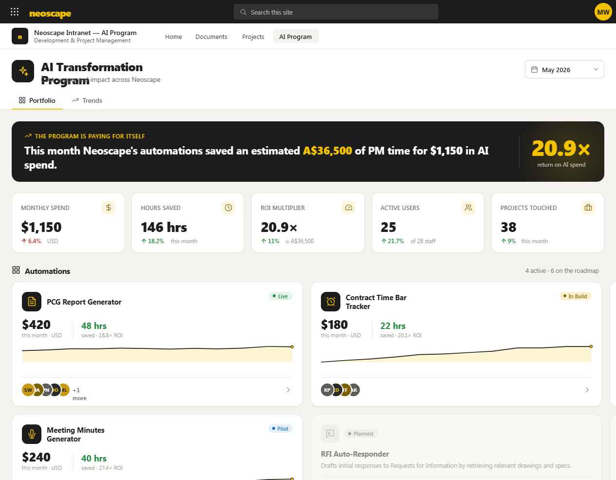Image resolution: width=616 pixels, height=480 pixels.
Task: Click the dollar sign Monthly Spend icon
Action: click(x=109, y=208)
